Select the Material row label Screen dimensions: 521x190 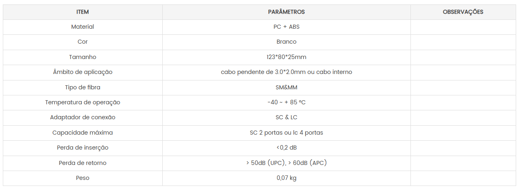coord(83,27)
